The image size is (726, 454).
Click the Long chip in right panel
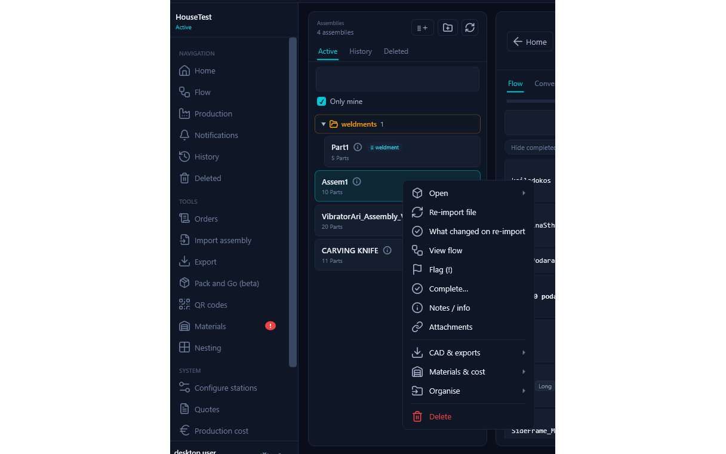click(544, 386)
